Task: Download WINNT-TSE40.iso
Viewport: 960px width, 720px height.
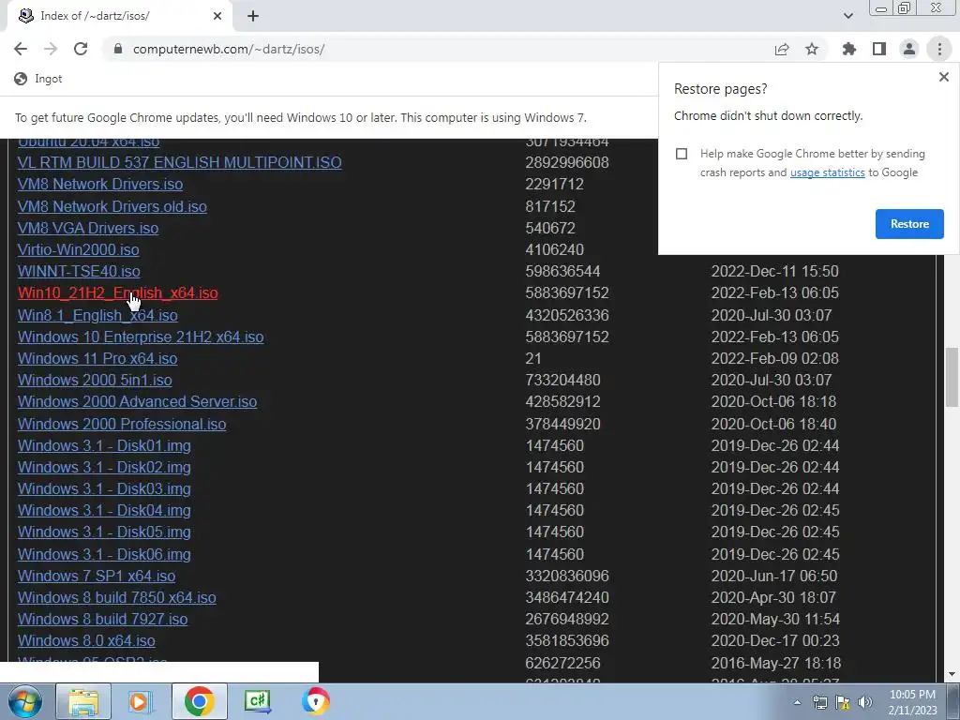Action: (79, 271)
